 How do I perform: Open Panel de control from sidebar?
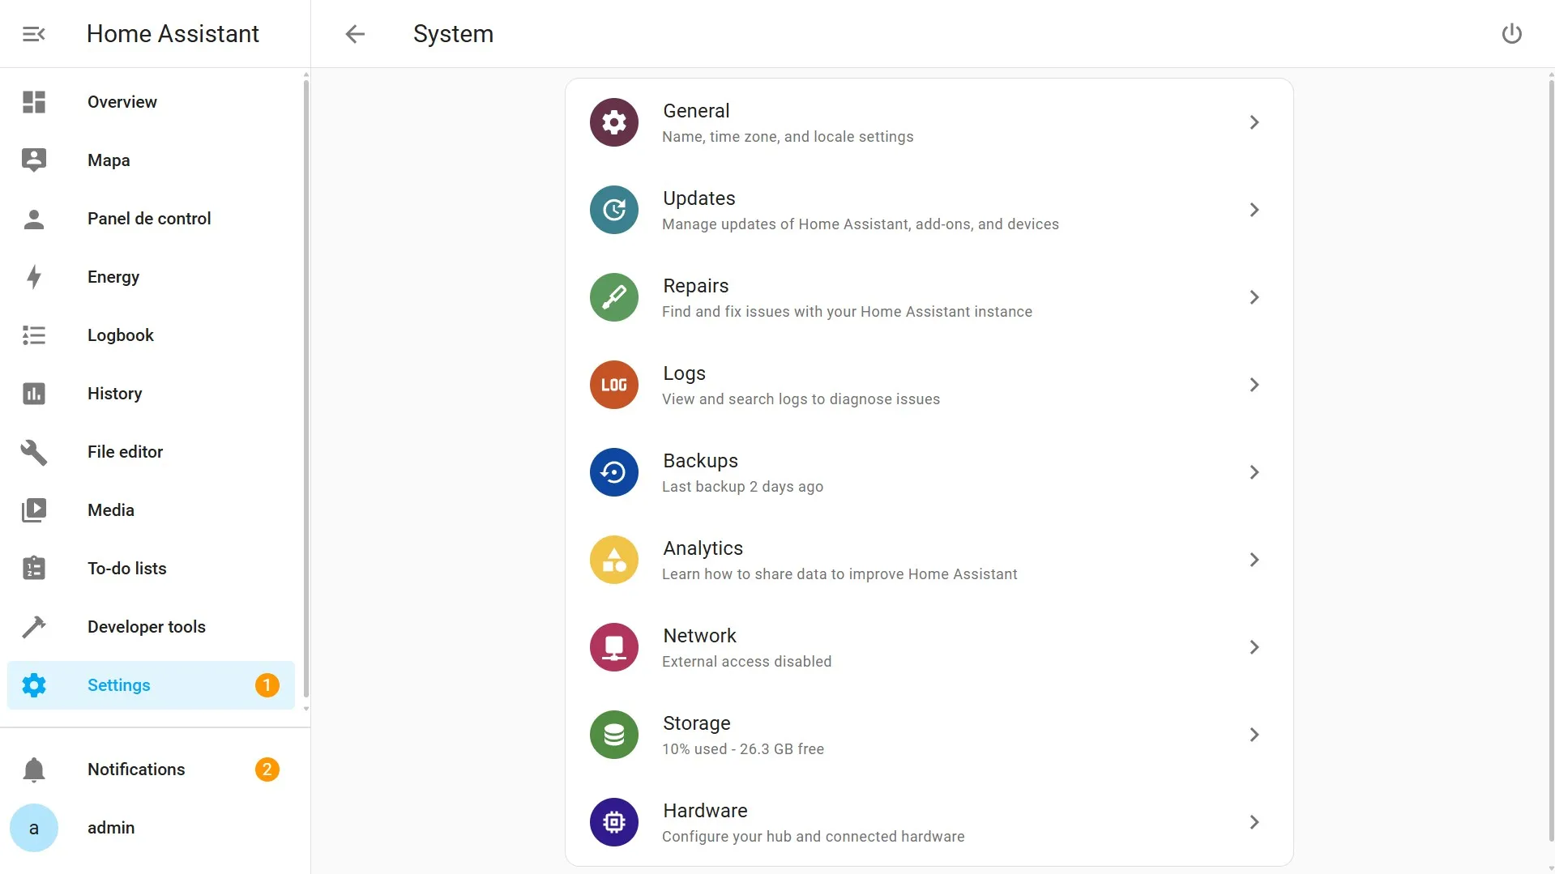[151, 219]
